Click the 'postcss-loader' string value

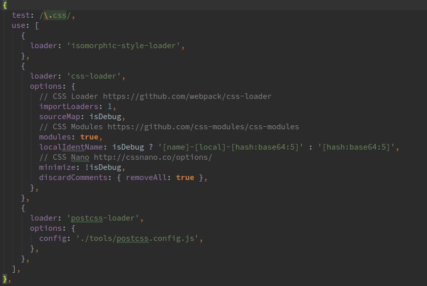click(x=103, y=218)
